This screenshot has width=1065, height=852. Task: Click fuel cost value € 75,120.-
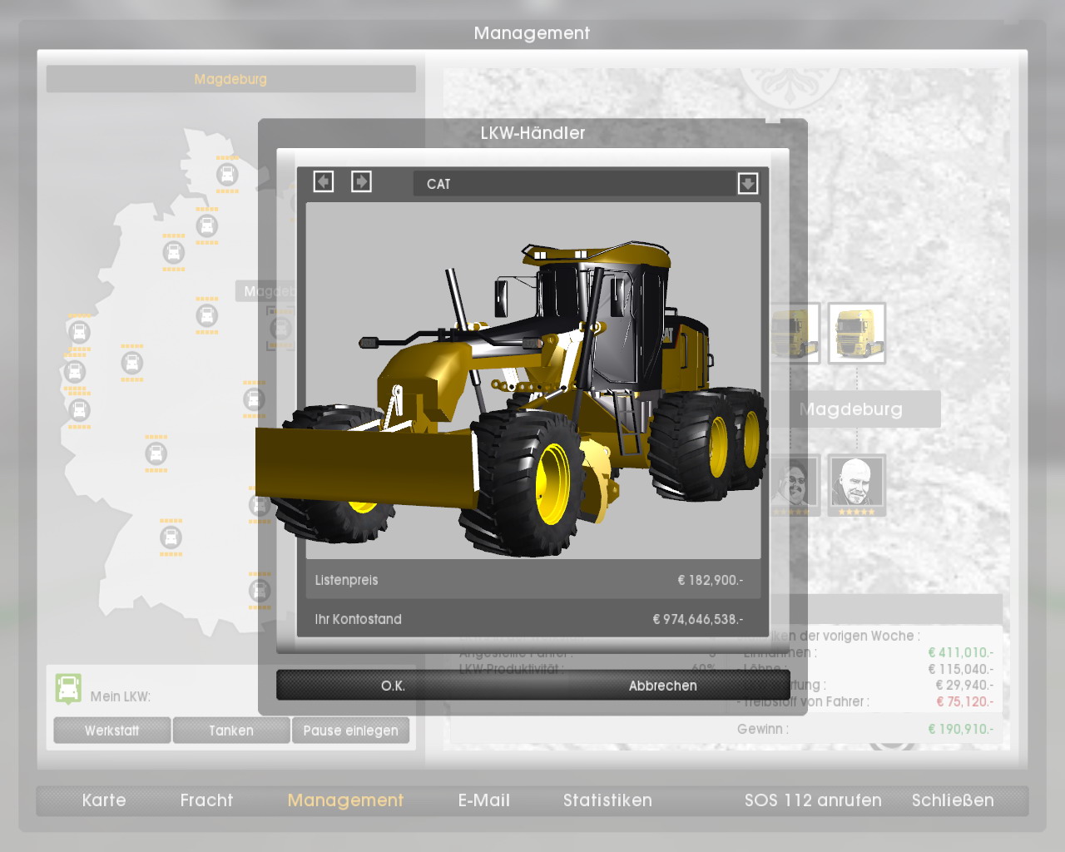point(964,701)
